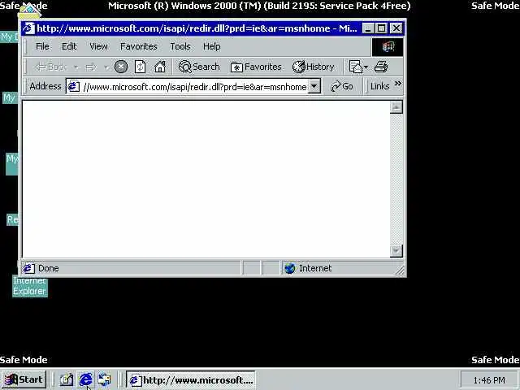Open the address bar URL dropdown
Viewport: 520px width, 390px height.
click(314, 87)
